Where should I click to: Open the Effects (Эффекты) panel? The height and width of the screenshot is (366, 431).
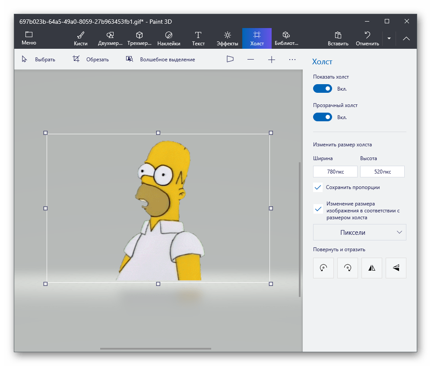(x=228, y=38)
